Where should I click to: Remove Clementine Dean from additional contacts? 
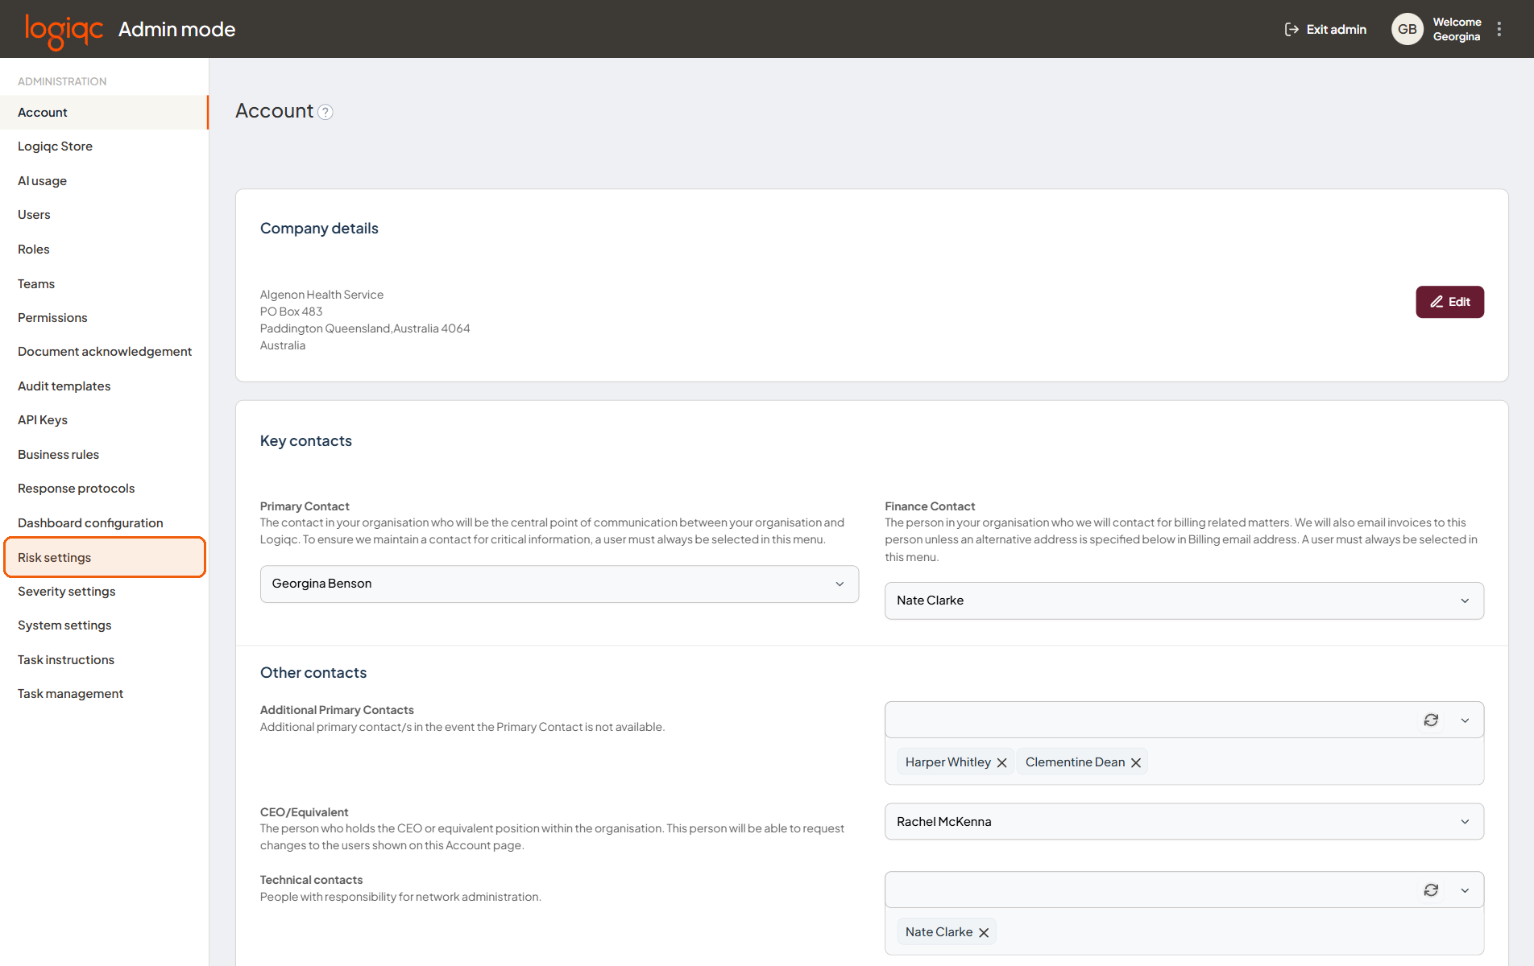(1136, 762)
